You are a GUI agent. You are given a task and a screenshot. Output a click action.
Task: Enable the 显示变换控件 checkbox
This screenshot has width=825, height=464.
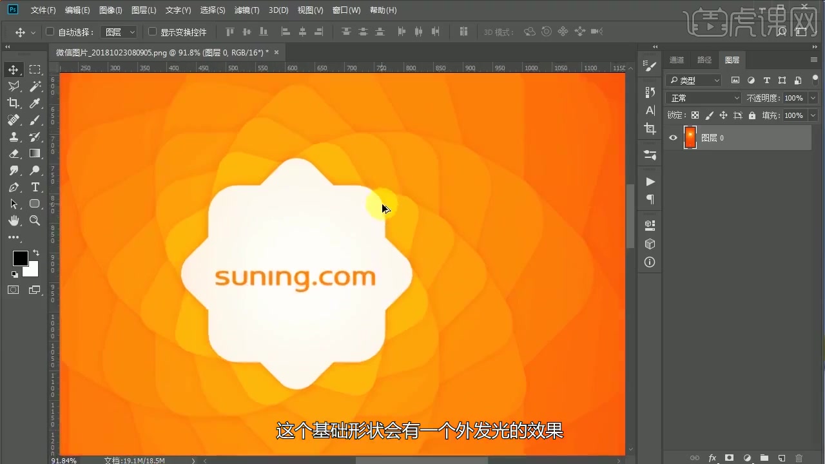153,32
